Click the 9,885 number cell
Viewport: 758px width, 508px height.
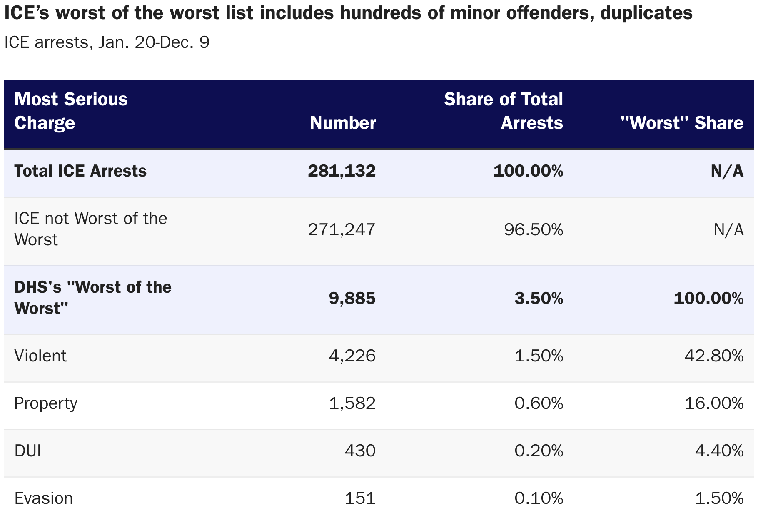[352, 298]
